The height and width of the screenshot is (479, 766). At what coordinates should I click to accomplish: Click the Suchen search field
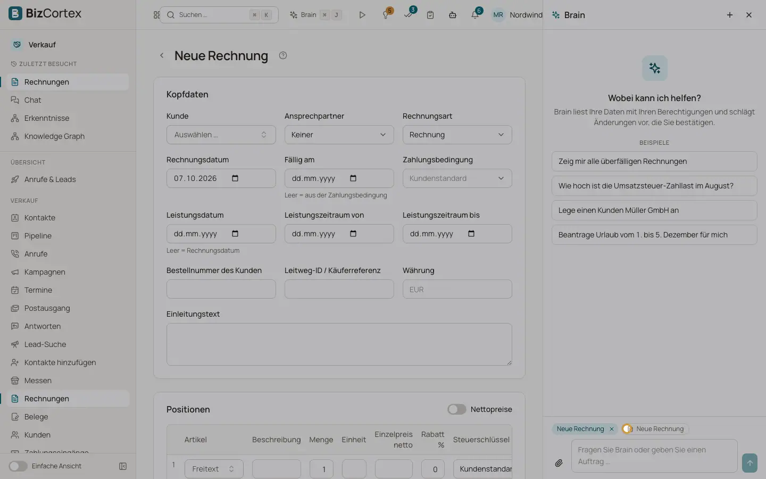pos(219,15)
